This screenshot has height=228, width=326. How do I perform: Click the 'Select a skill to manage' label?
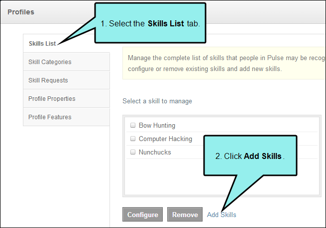click(x=157, y=101)
